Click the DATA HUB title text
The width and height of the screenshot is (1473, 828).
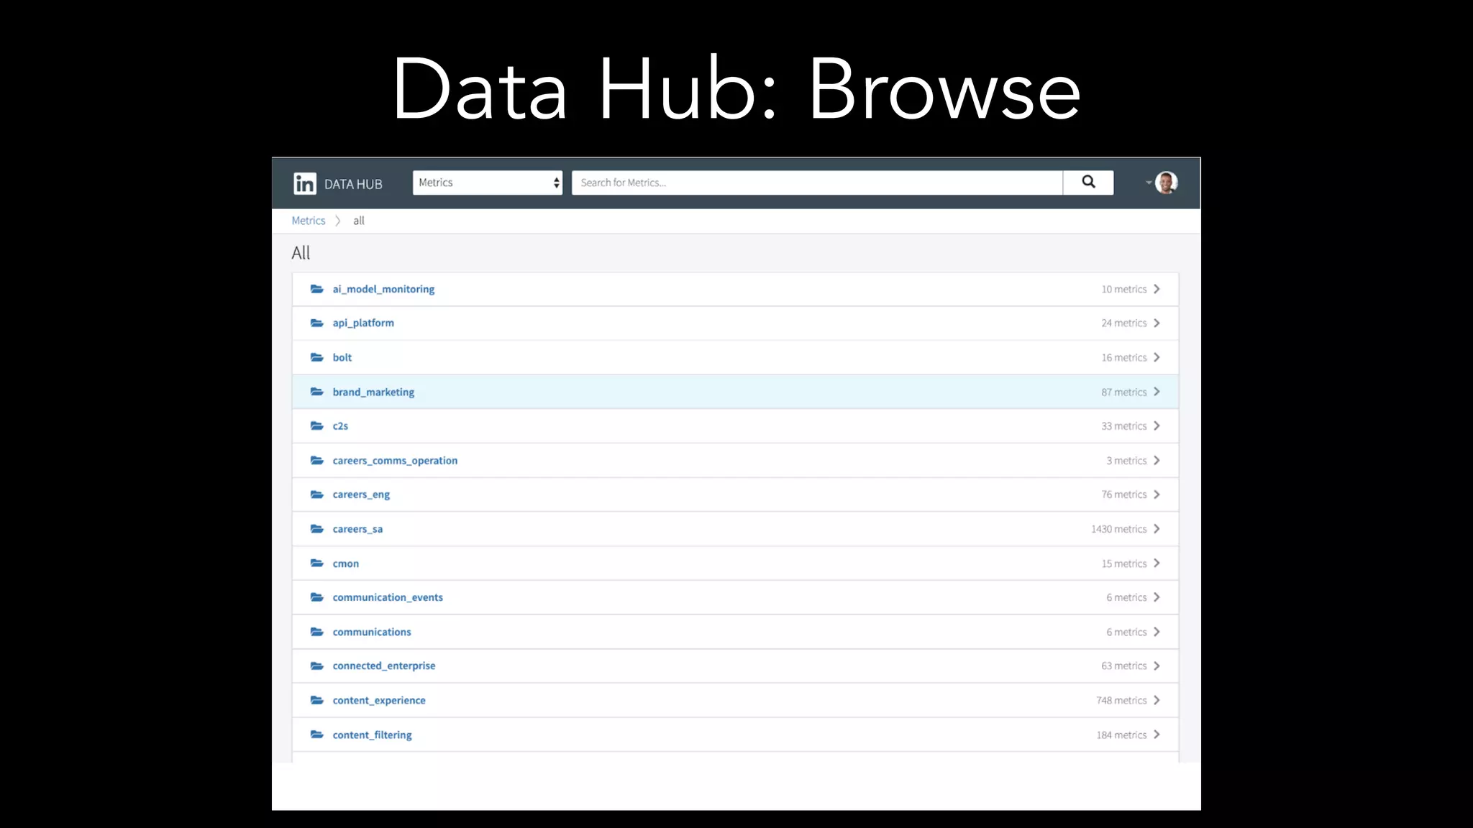pyautogui.click(x=353, y=184)
